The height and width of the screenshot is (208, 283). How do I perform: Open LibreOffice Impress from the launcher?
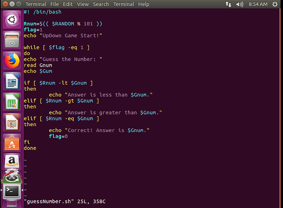pyautogui.click(x=12, y=123)
